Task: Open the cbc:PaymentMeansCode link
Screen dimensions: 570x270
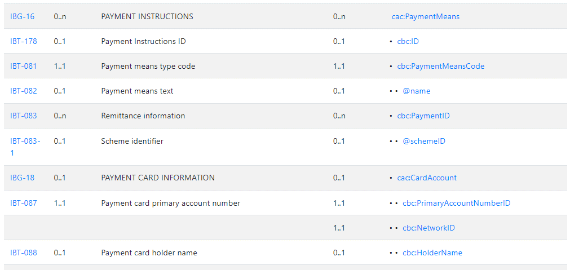Action: click(x=440, y=66)
